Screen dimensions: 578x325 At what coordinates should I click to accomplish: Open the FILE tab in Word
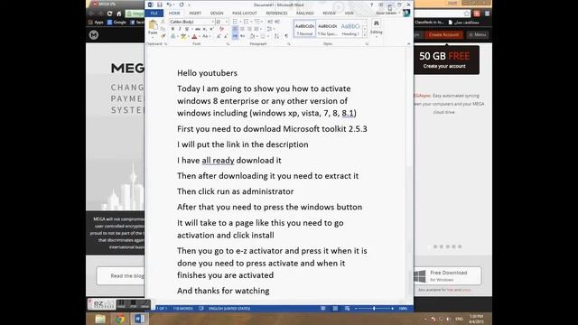tap(154, 13)
